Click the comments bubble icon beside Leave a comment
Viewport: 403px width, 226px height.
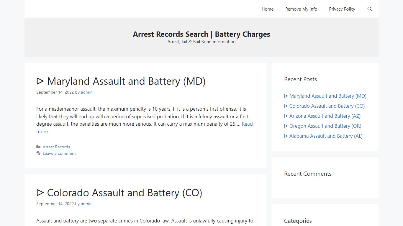click(38, 153)
